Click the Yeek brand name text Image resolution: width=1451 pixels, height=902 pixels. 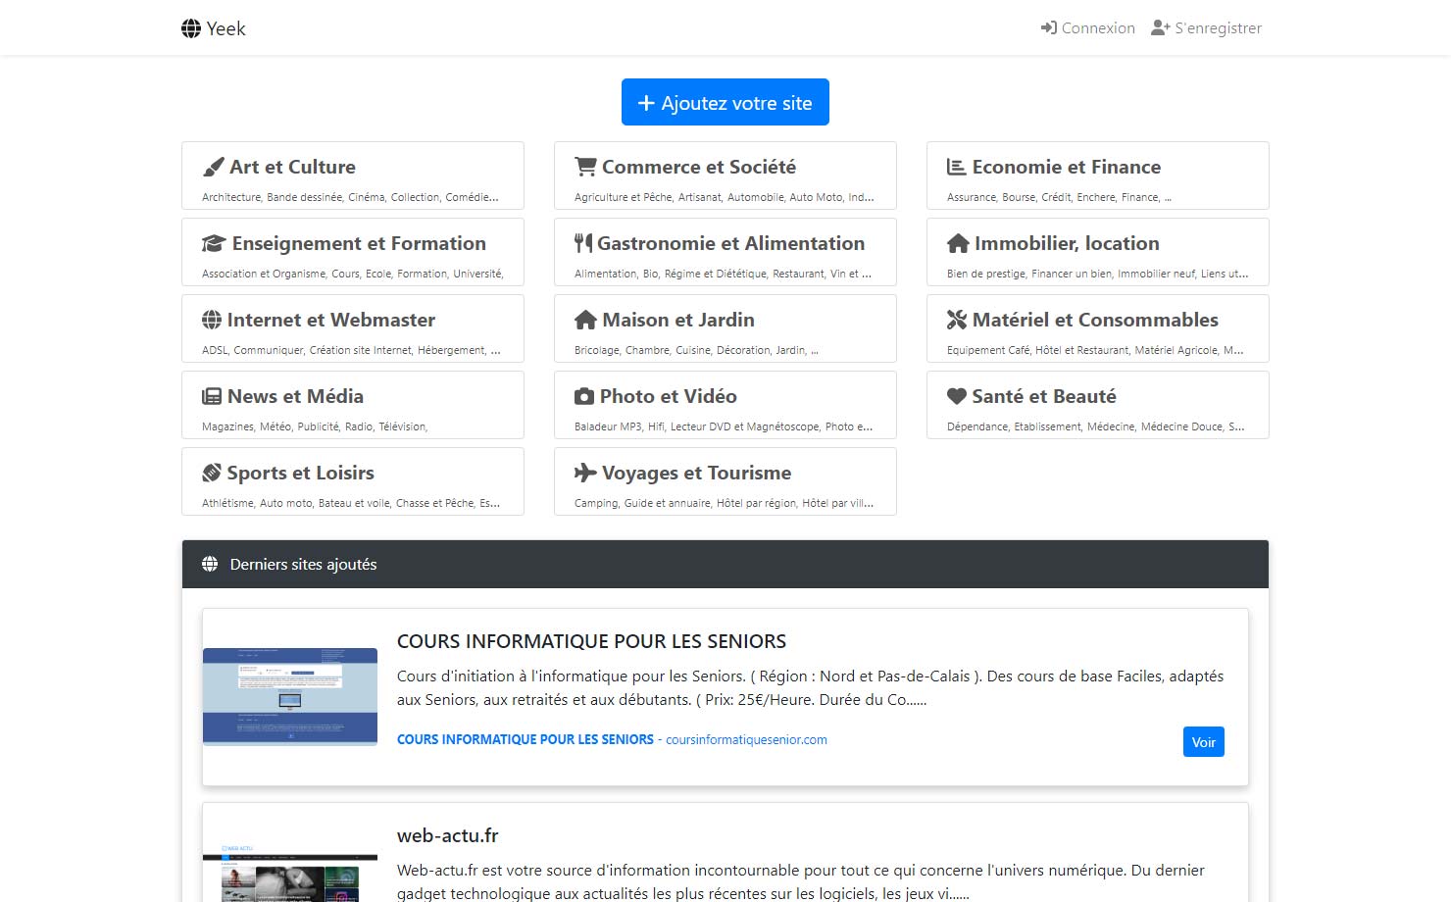[x=225, y=28]
